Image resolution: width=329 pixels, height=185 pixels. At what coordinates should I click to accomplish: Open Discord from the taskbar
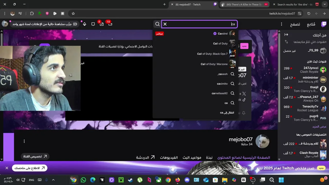coord(187,180)
